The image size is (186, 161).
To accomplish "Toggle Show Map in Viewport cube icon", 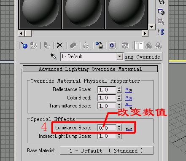I will [125, 46].
